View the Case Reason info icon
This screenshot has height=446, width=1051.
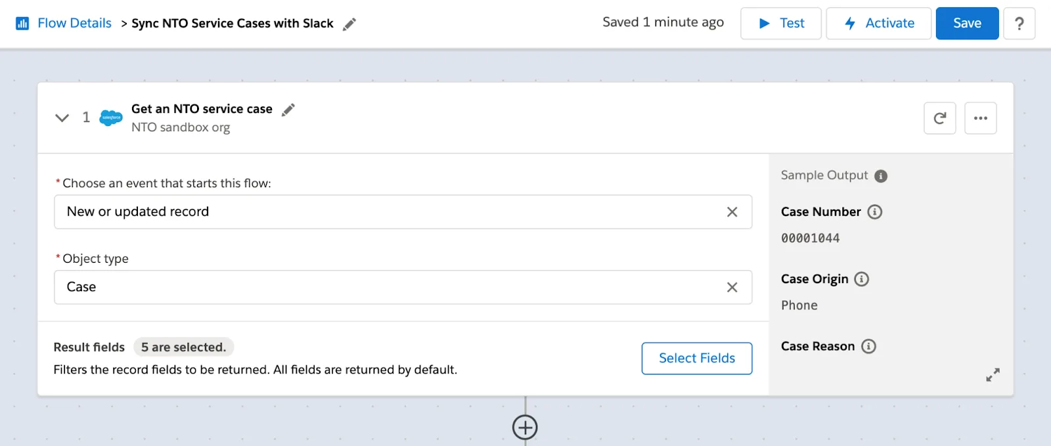[x=868, y=346]
